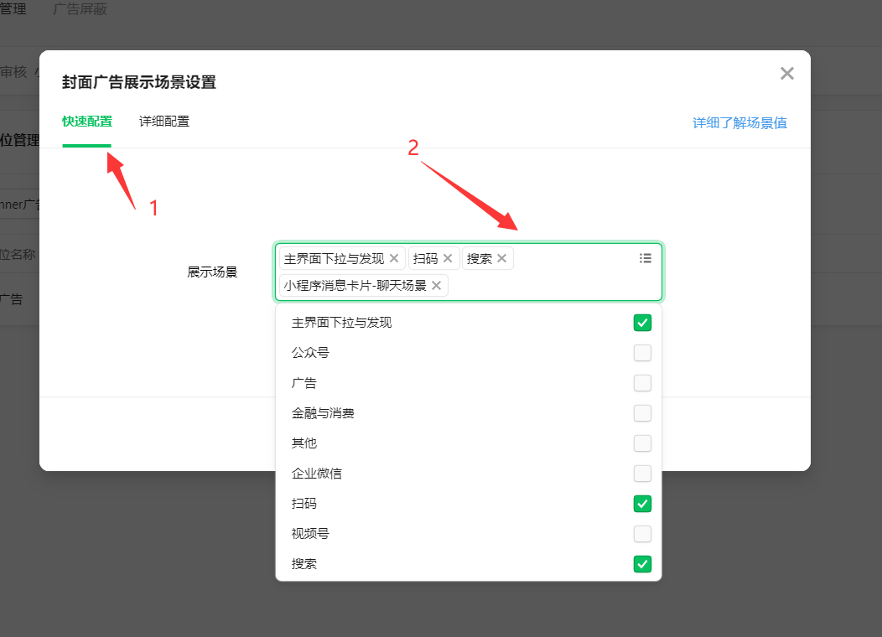Image resolution: width=882 pixels, height=637 pixels.
Task: Switch to the 详细配置 tab
Action: pyautogui.click(x=164, y=122)
